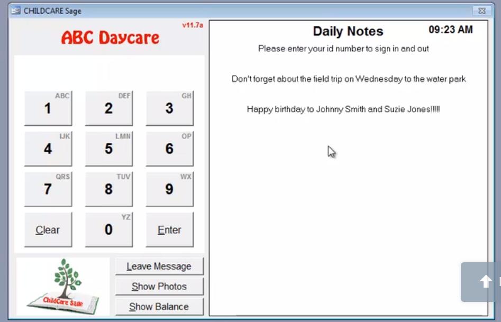Viewport: 501px width, 322px height.
Task: Click the 'Please enter your id number' note
Action: [343, 49]
